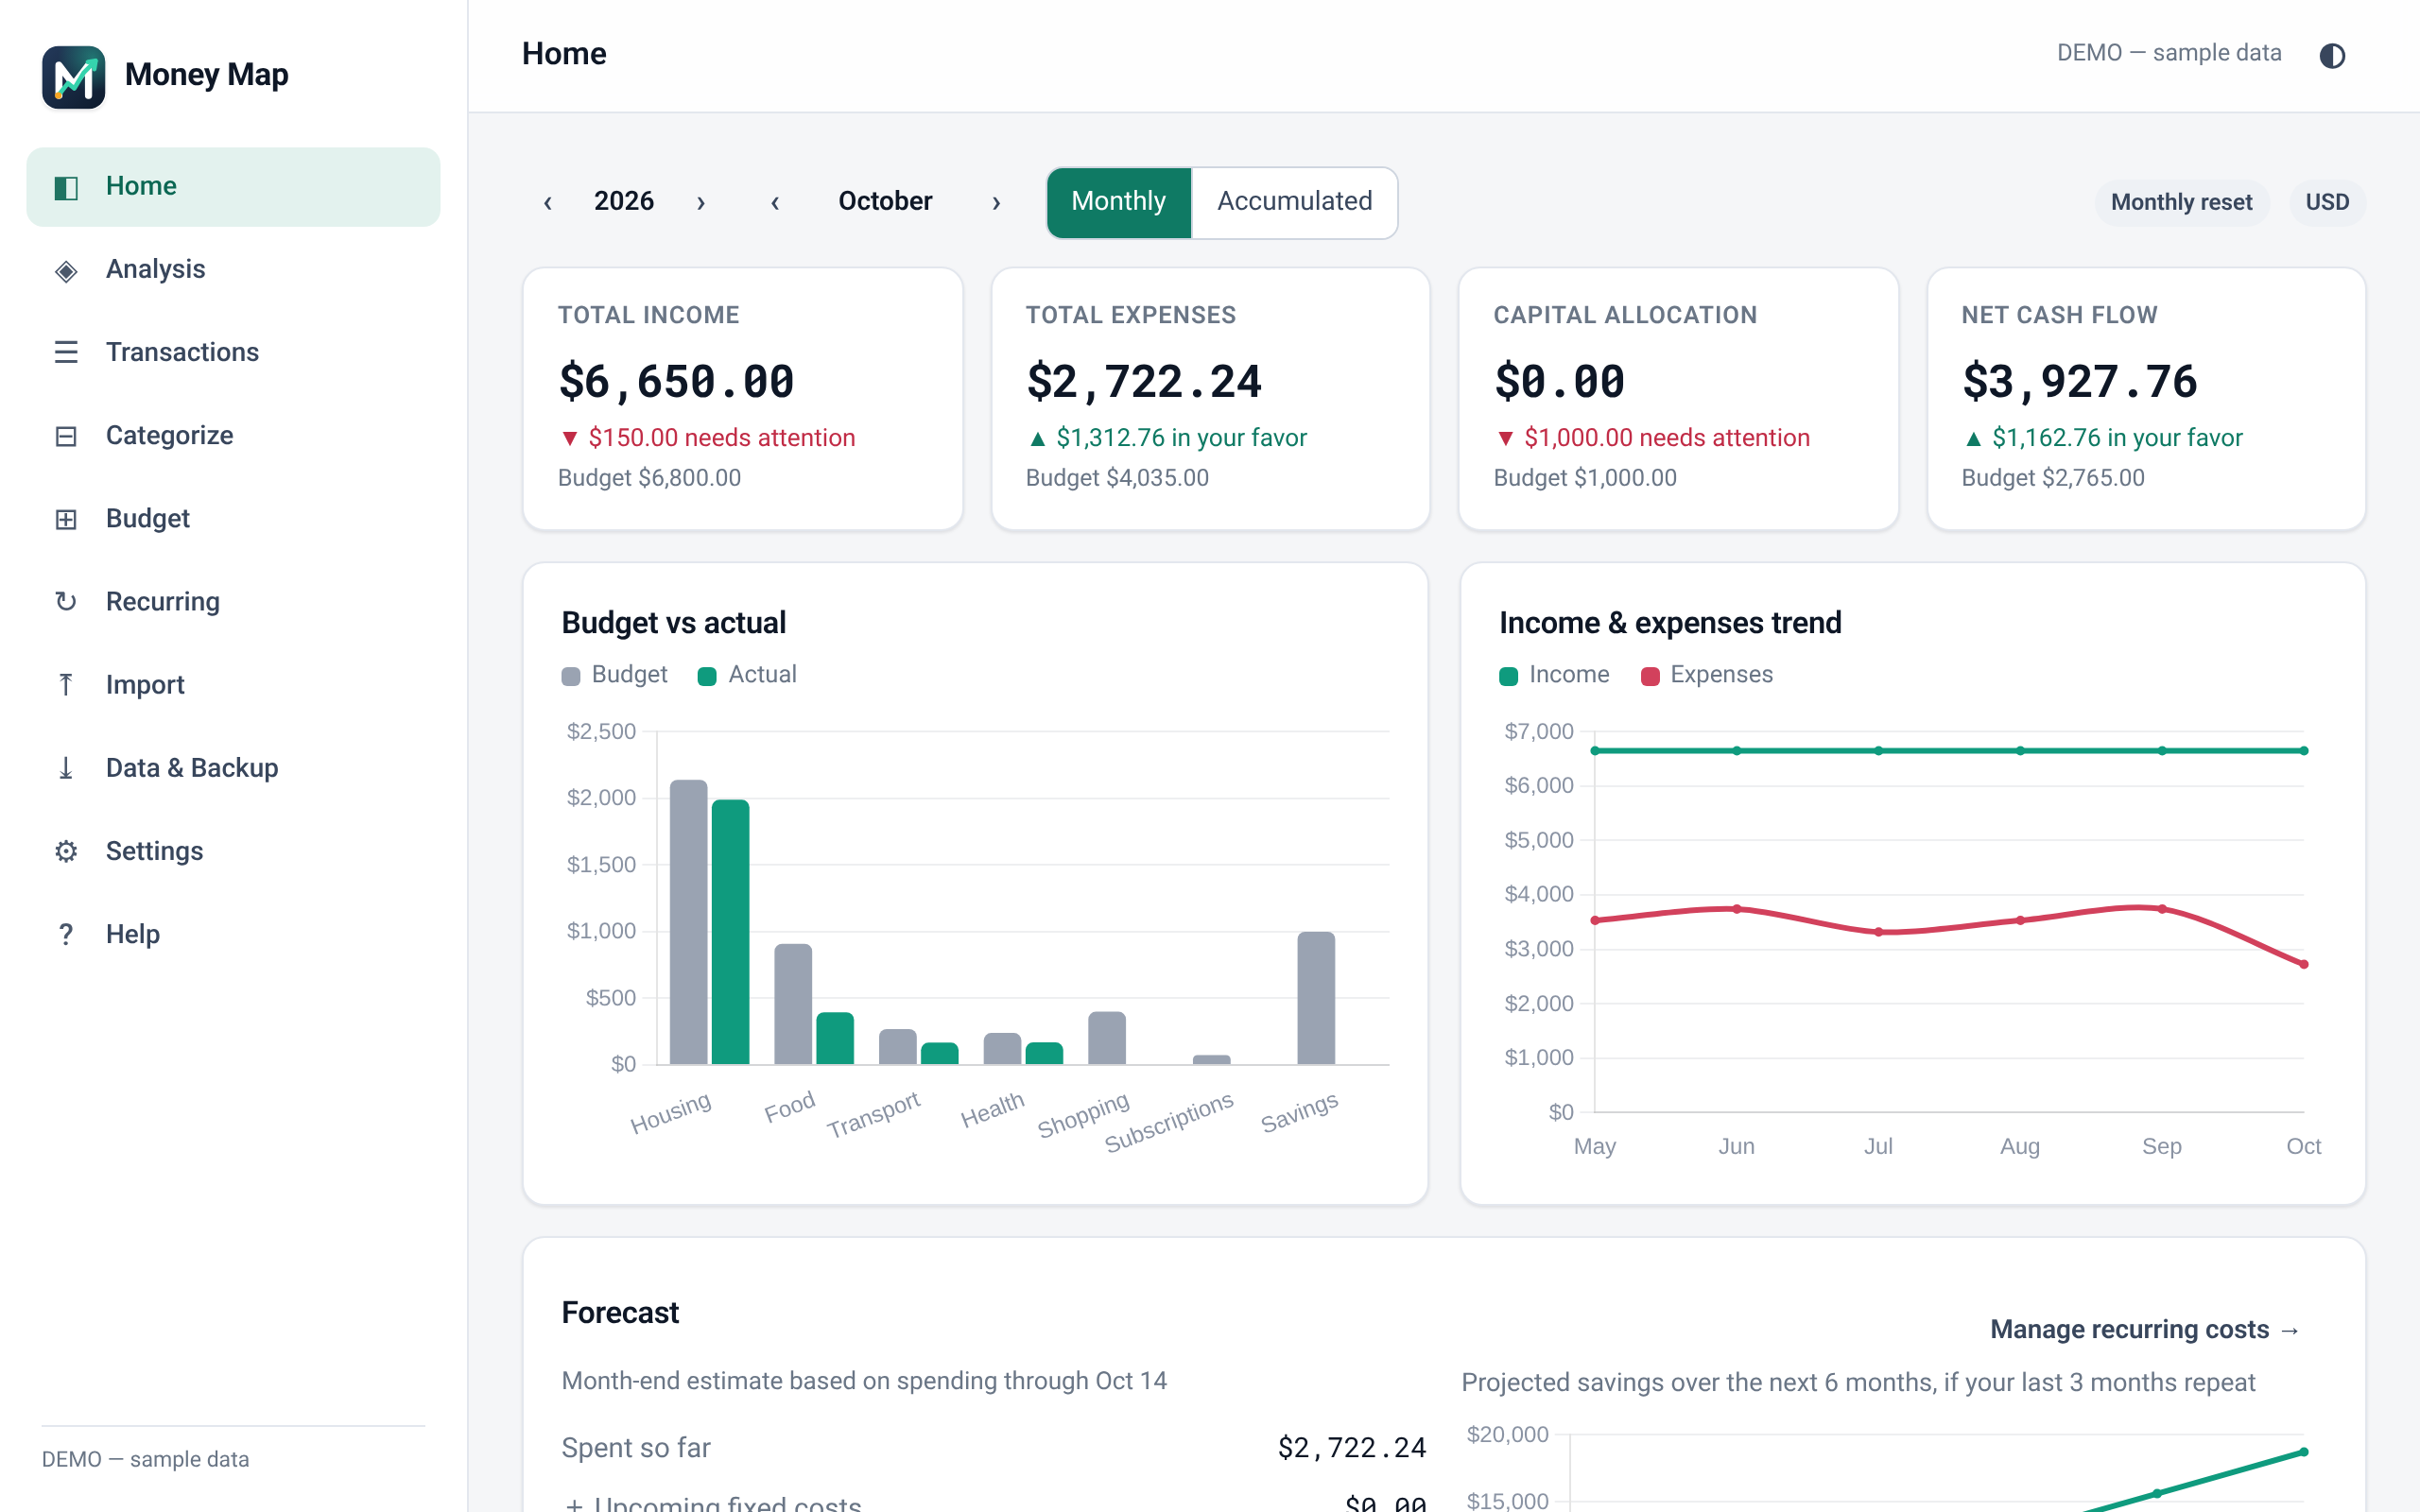
Task: Click the Import upload arrow icon
Action: click(x=66, y=685)
